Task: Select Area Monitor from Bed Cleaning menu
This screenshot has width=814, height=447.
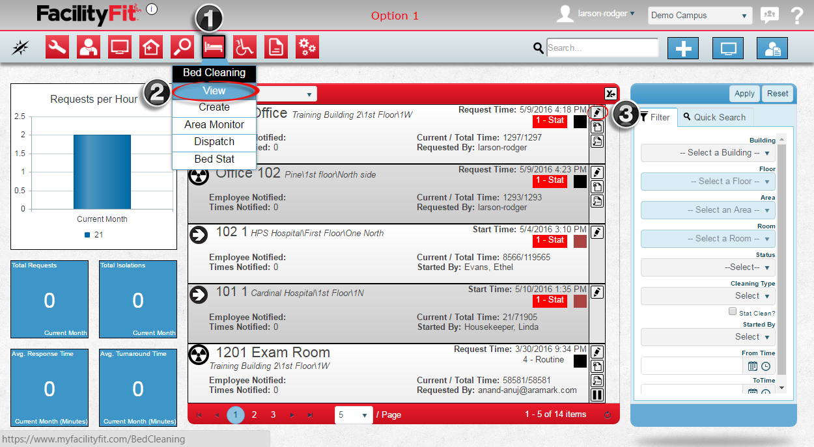Action: 214,124
